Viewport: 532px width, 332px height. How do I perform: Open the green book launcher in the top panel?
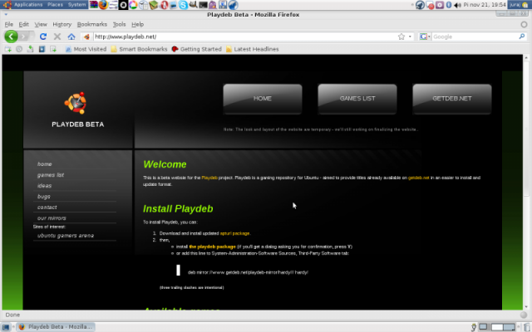tap(154, 5)
